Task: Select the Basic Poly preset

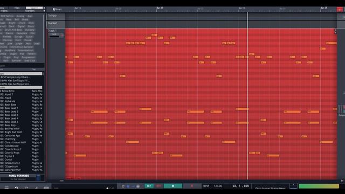Action: (x=21, y=126)
